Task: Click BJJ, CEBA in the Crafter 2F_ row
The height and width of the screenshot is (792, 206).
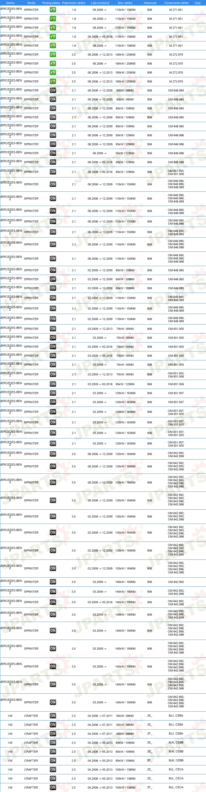Action: (176, 733)
